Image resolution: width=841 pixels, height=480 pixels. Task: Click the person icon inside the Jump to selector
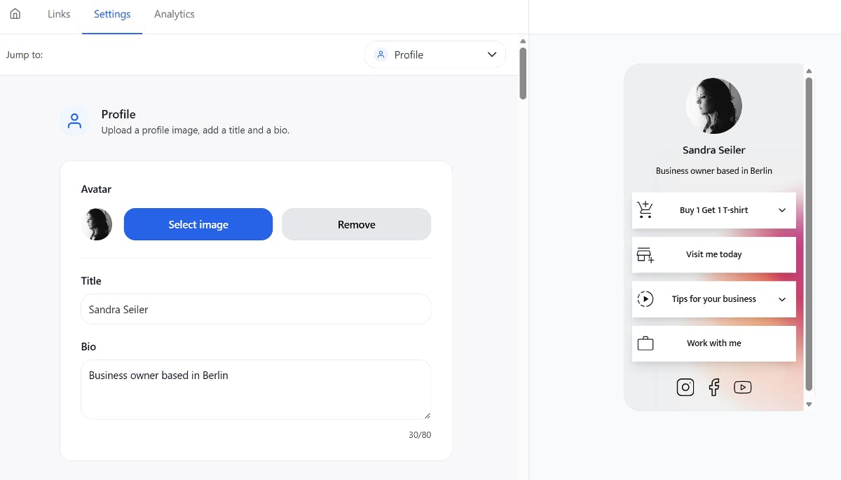click(x=381, y=54)
